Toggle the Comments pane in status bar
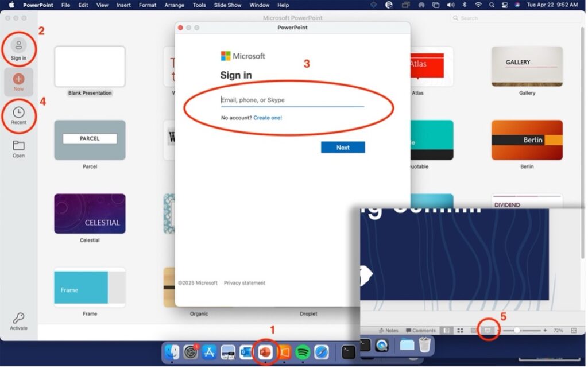The width and height of the screenshot is (588, 368). 421,331
